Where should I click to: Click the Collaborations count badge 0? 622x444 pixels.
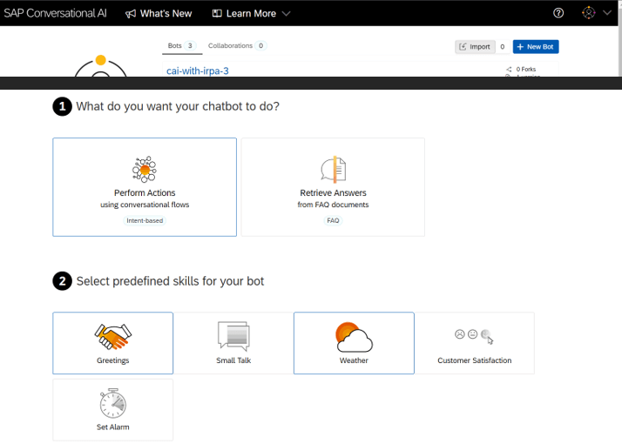(261, 45)
